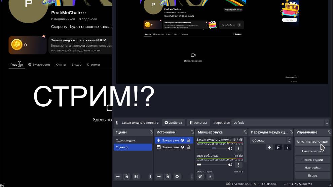333x187 pixels.
Task: Mute the Захват входного потока audio channel
Action: pyautogui.click(x=230, y=149)
